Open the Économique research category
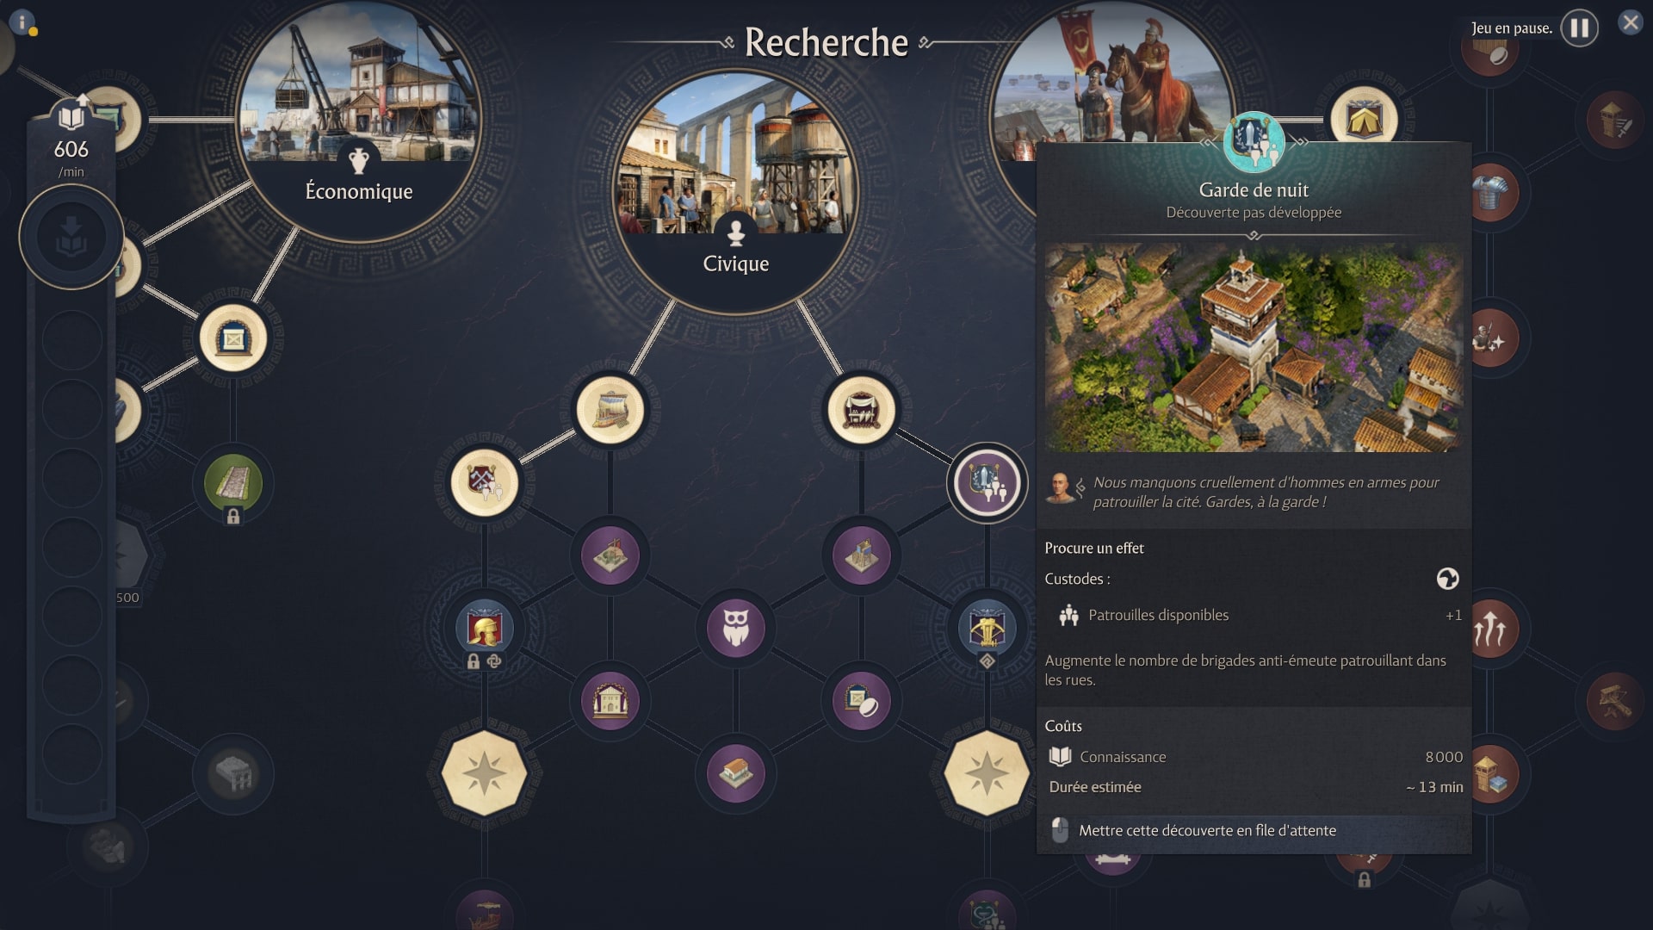This screenshot has height=930, width=1653. pyautogui.click(x=358, y=121)
